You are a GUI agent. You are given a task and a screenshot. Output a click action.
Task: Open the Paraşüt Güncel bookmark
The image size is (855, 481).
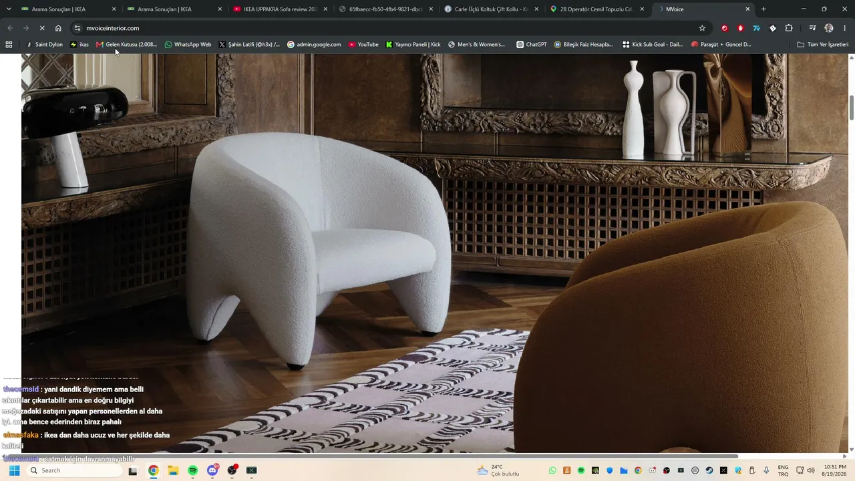pos(721,45)
